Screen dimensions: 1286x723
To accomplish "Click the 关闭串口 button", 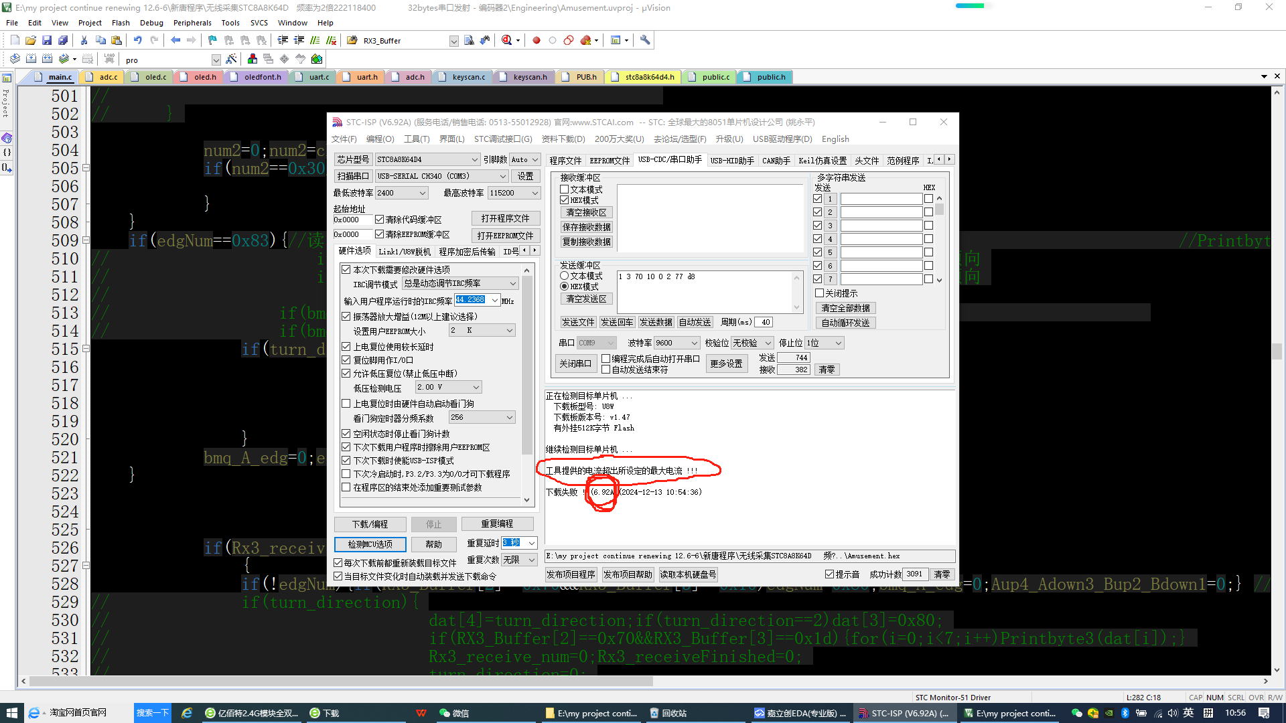I will pos(575,364).
